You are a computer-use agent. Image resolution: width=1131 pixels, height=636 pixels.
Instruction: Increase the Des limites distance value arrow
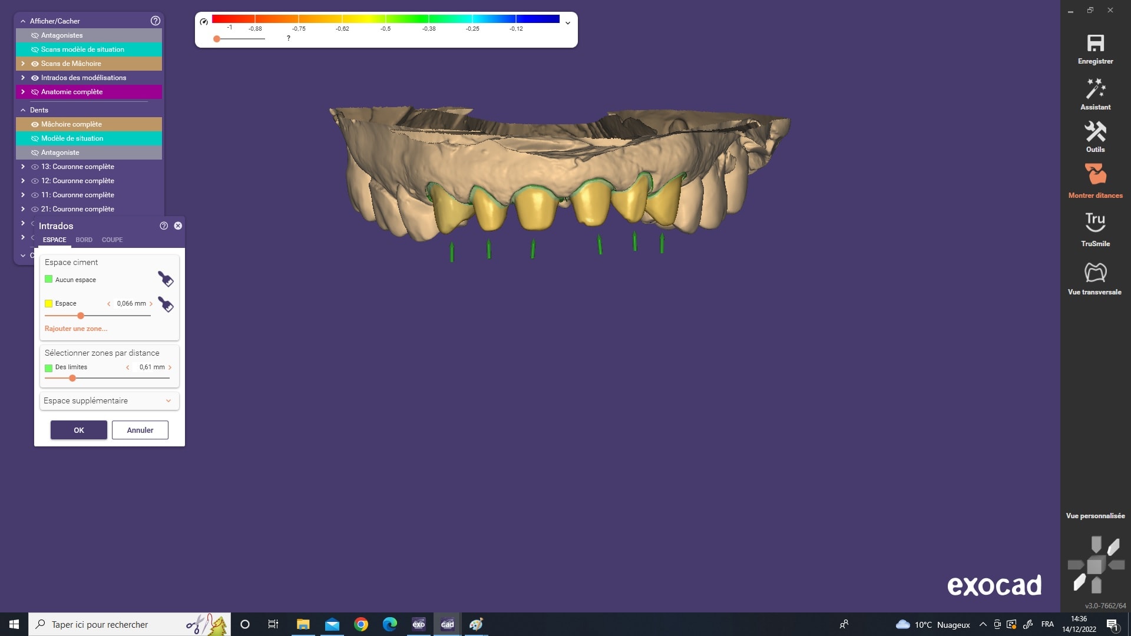click(x=170, y=367)
